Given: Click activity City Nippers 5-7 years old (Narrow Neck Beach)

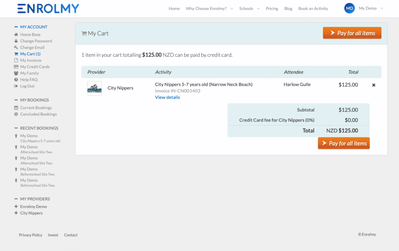Looking at the screenshot, I should (x=203, y=84).
